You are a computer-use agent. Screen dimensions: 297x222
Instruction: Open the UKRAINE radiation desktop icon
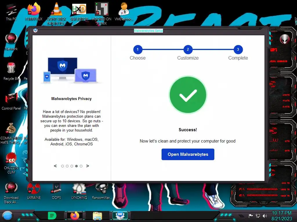pyautogui.click(x=34, y=191)
